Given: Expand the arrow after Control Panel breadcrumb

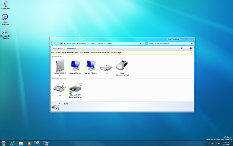Looking at the screenshot, I should click(x=77, y=44).
